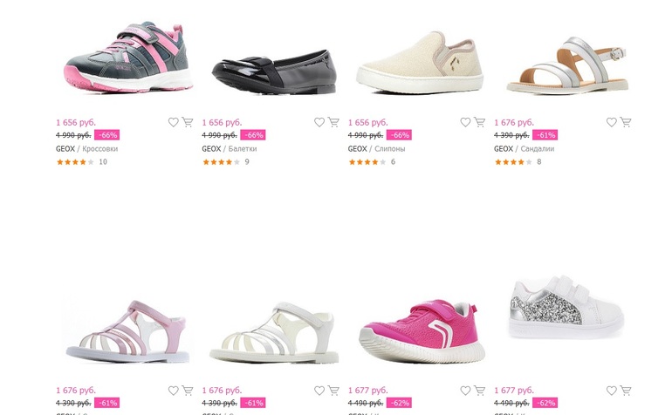Open the GEOX / Кроссовки product link
The image size is (672, 415).
pos(86,149)
